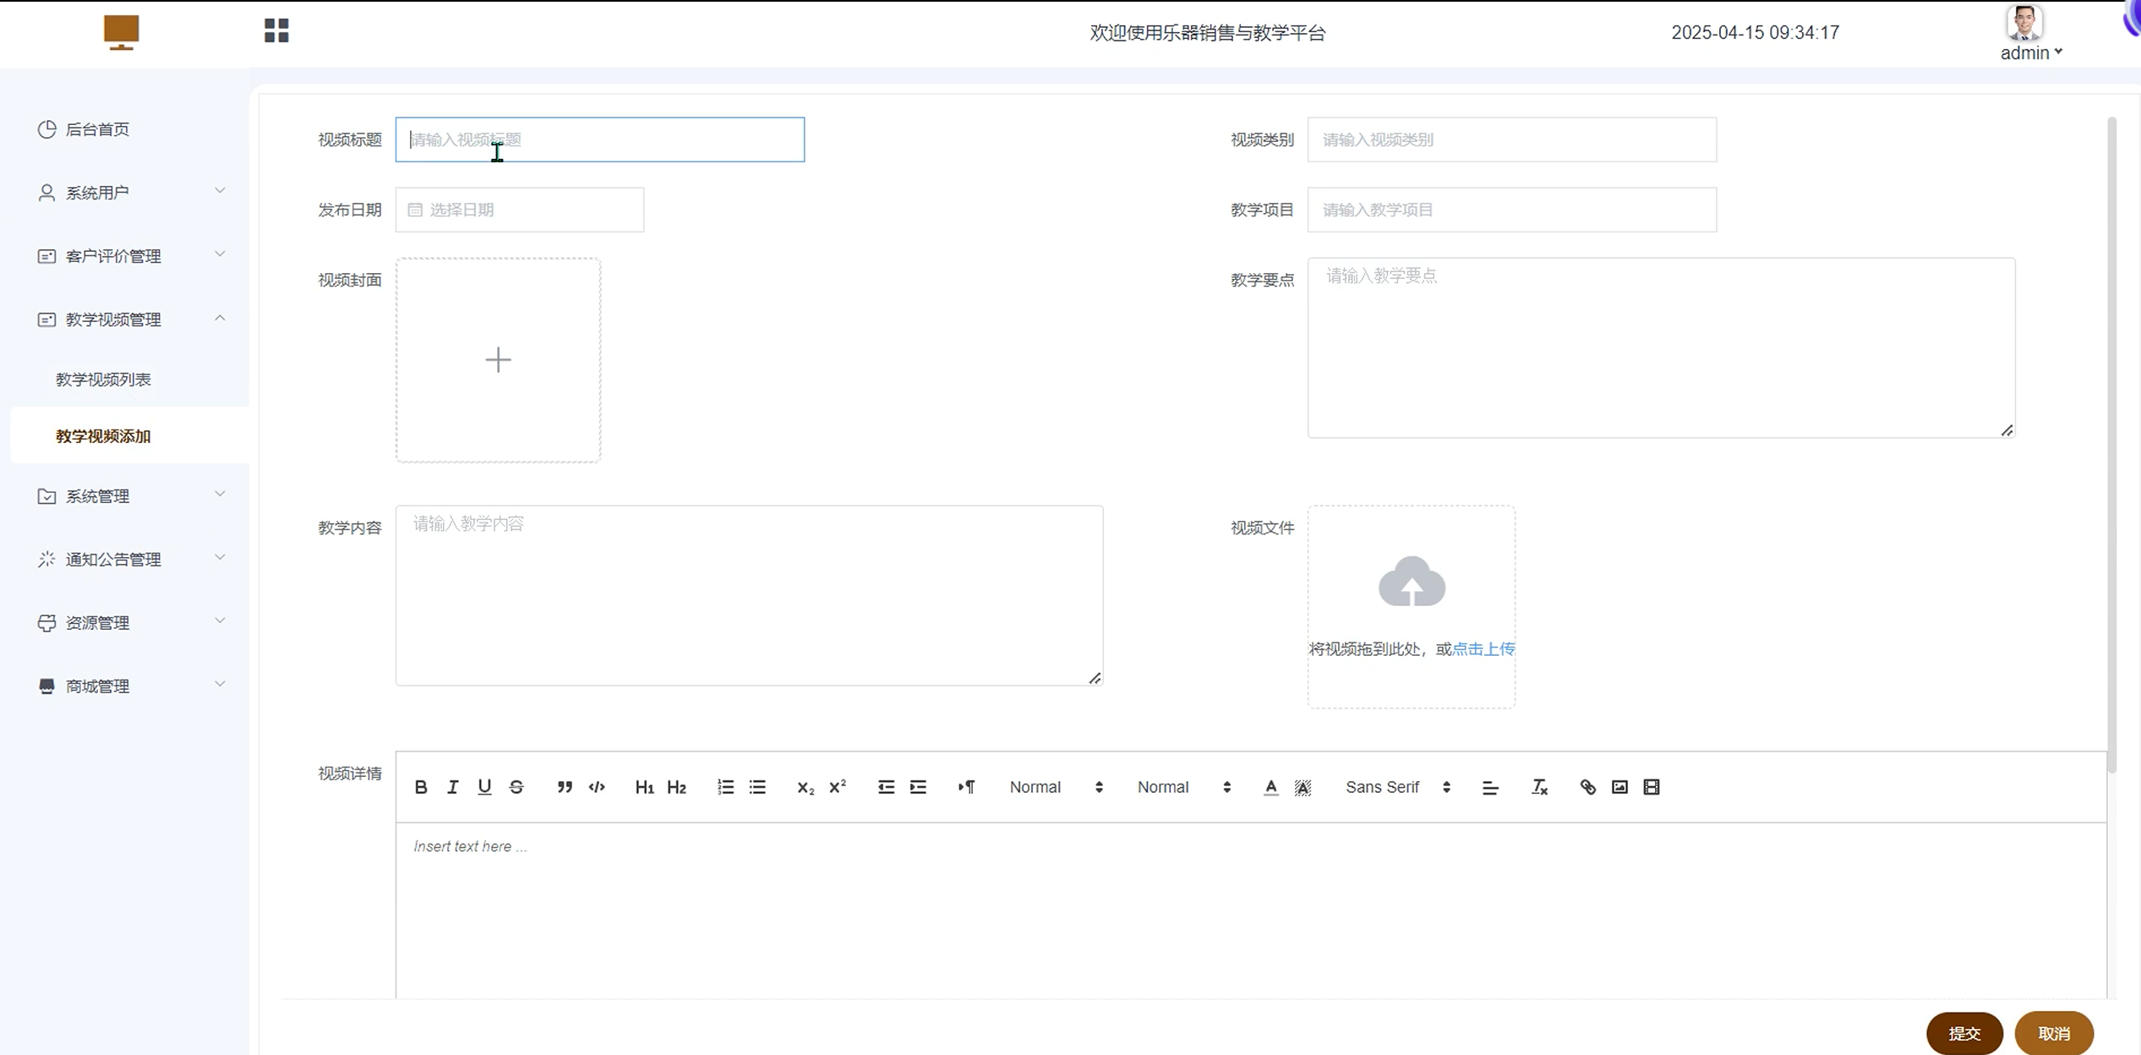The height and width of the screenshot is (1055, 2141).
Task: Go to 后台首页 menu item
Action: coord(97,129)
